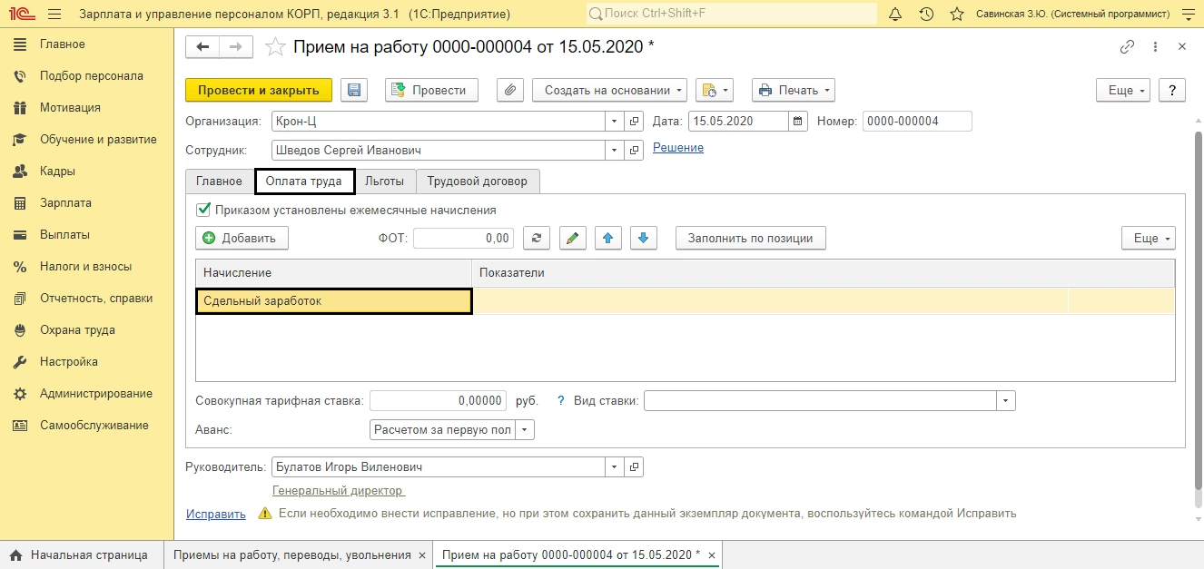Open the Руководитель record icon

pos(635,467)
